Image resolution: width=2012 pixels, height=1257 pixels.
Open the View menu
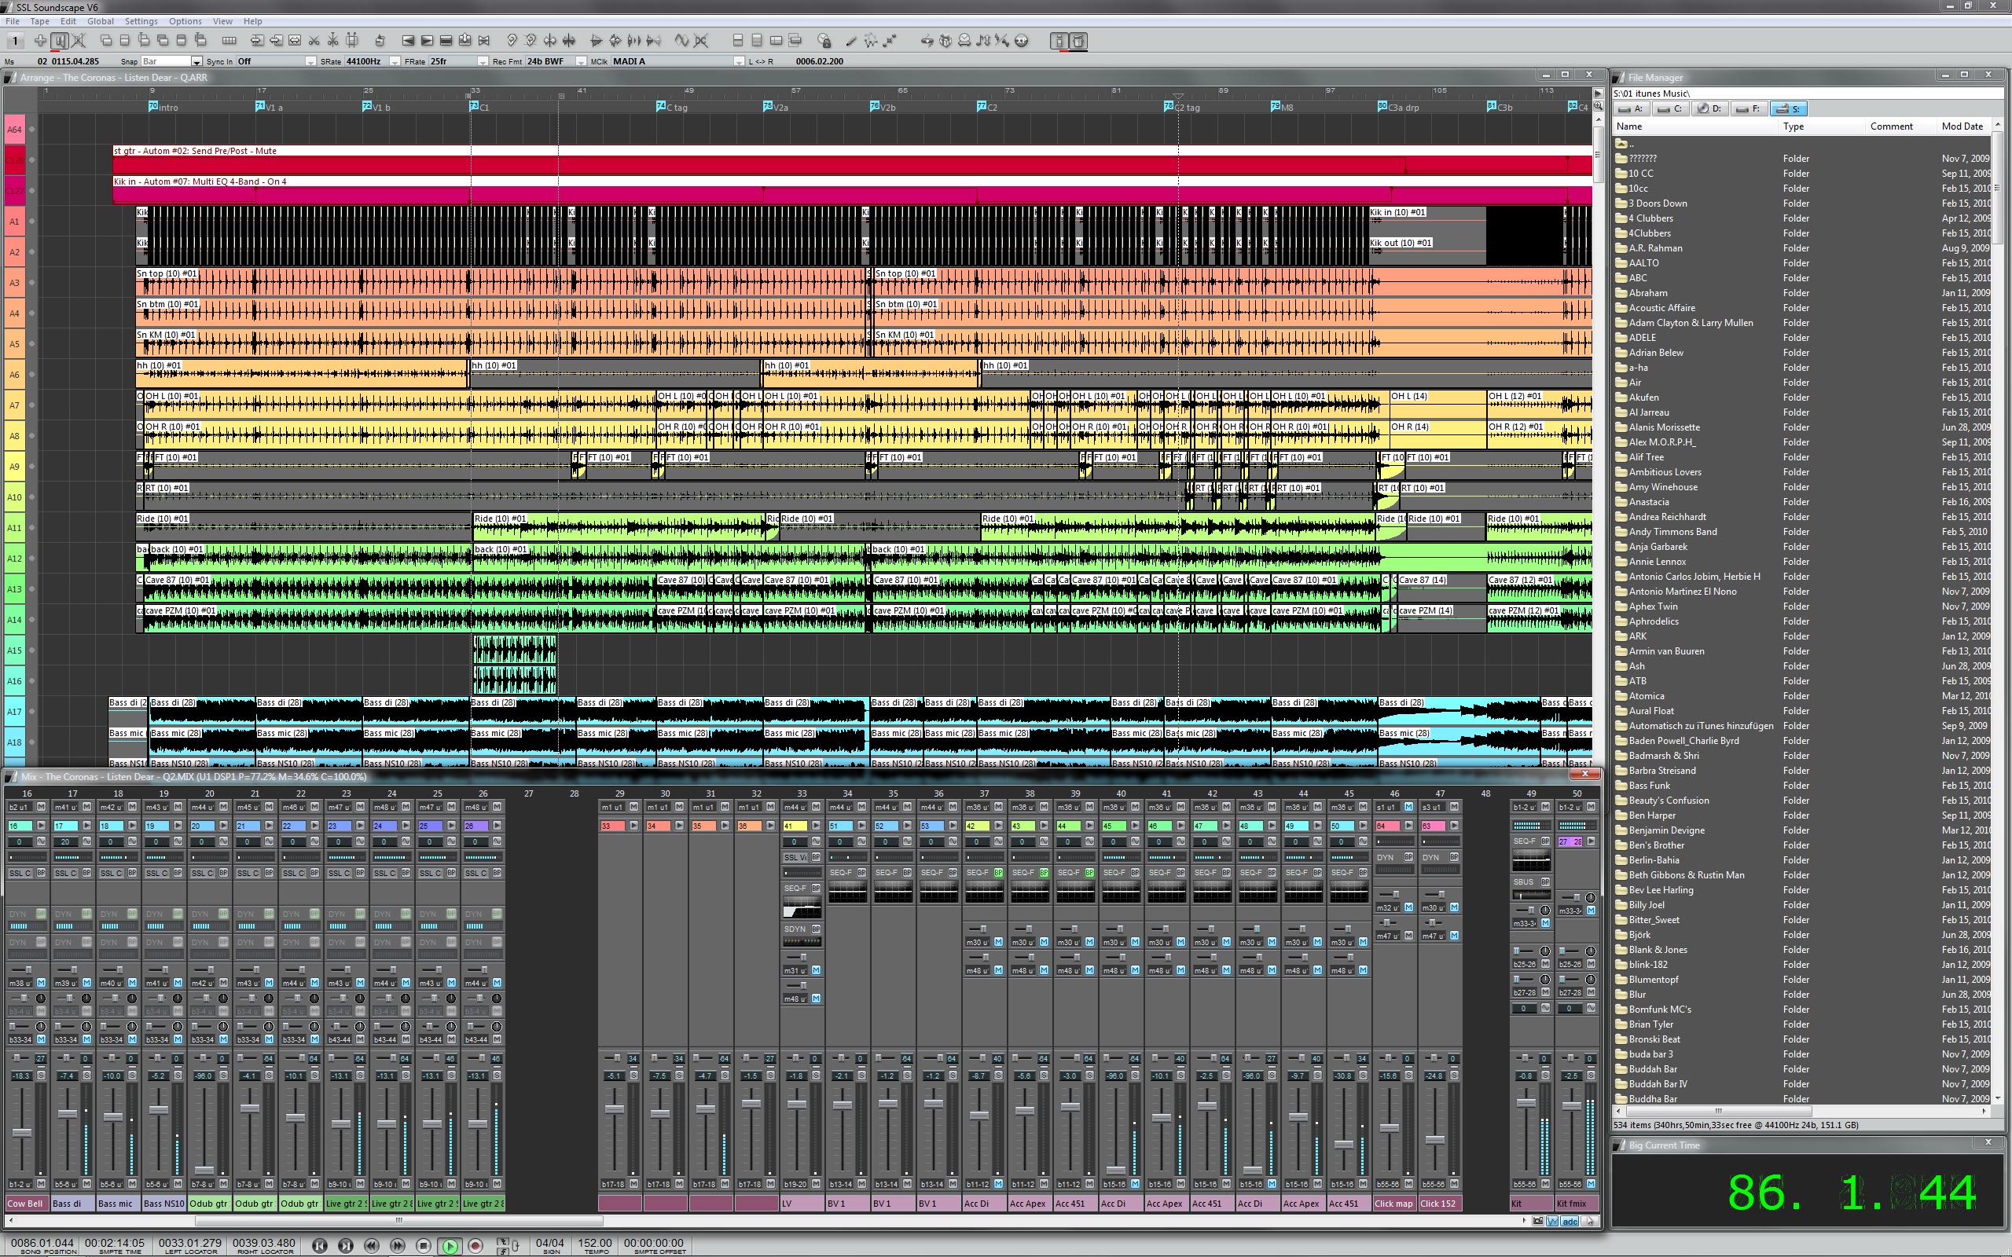(223, 20)
